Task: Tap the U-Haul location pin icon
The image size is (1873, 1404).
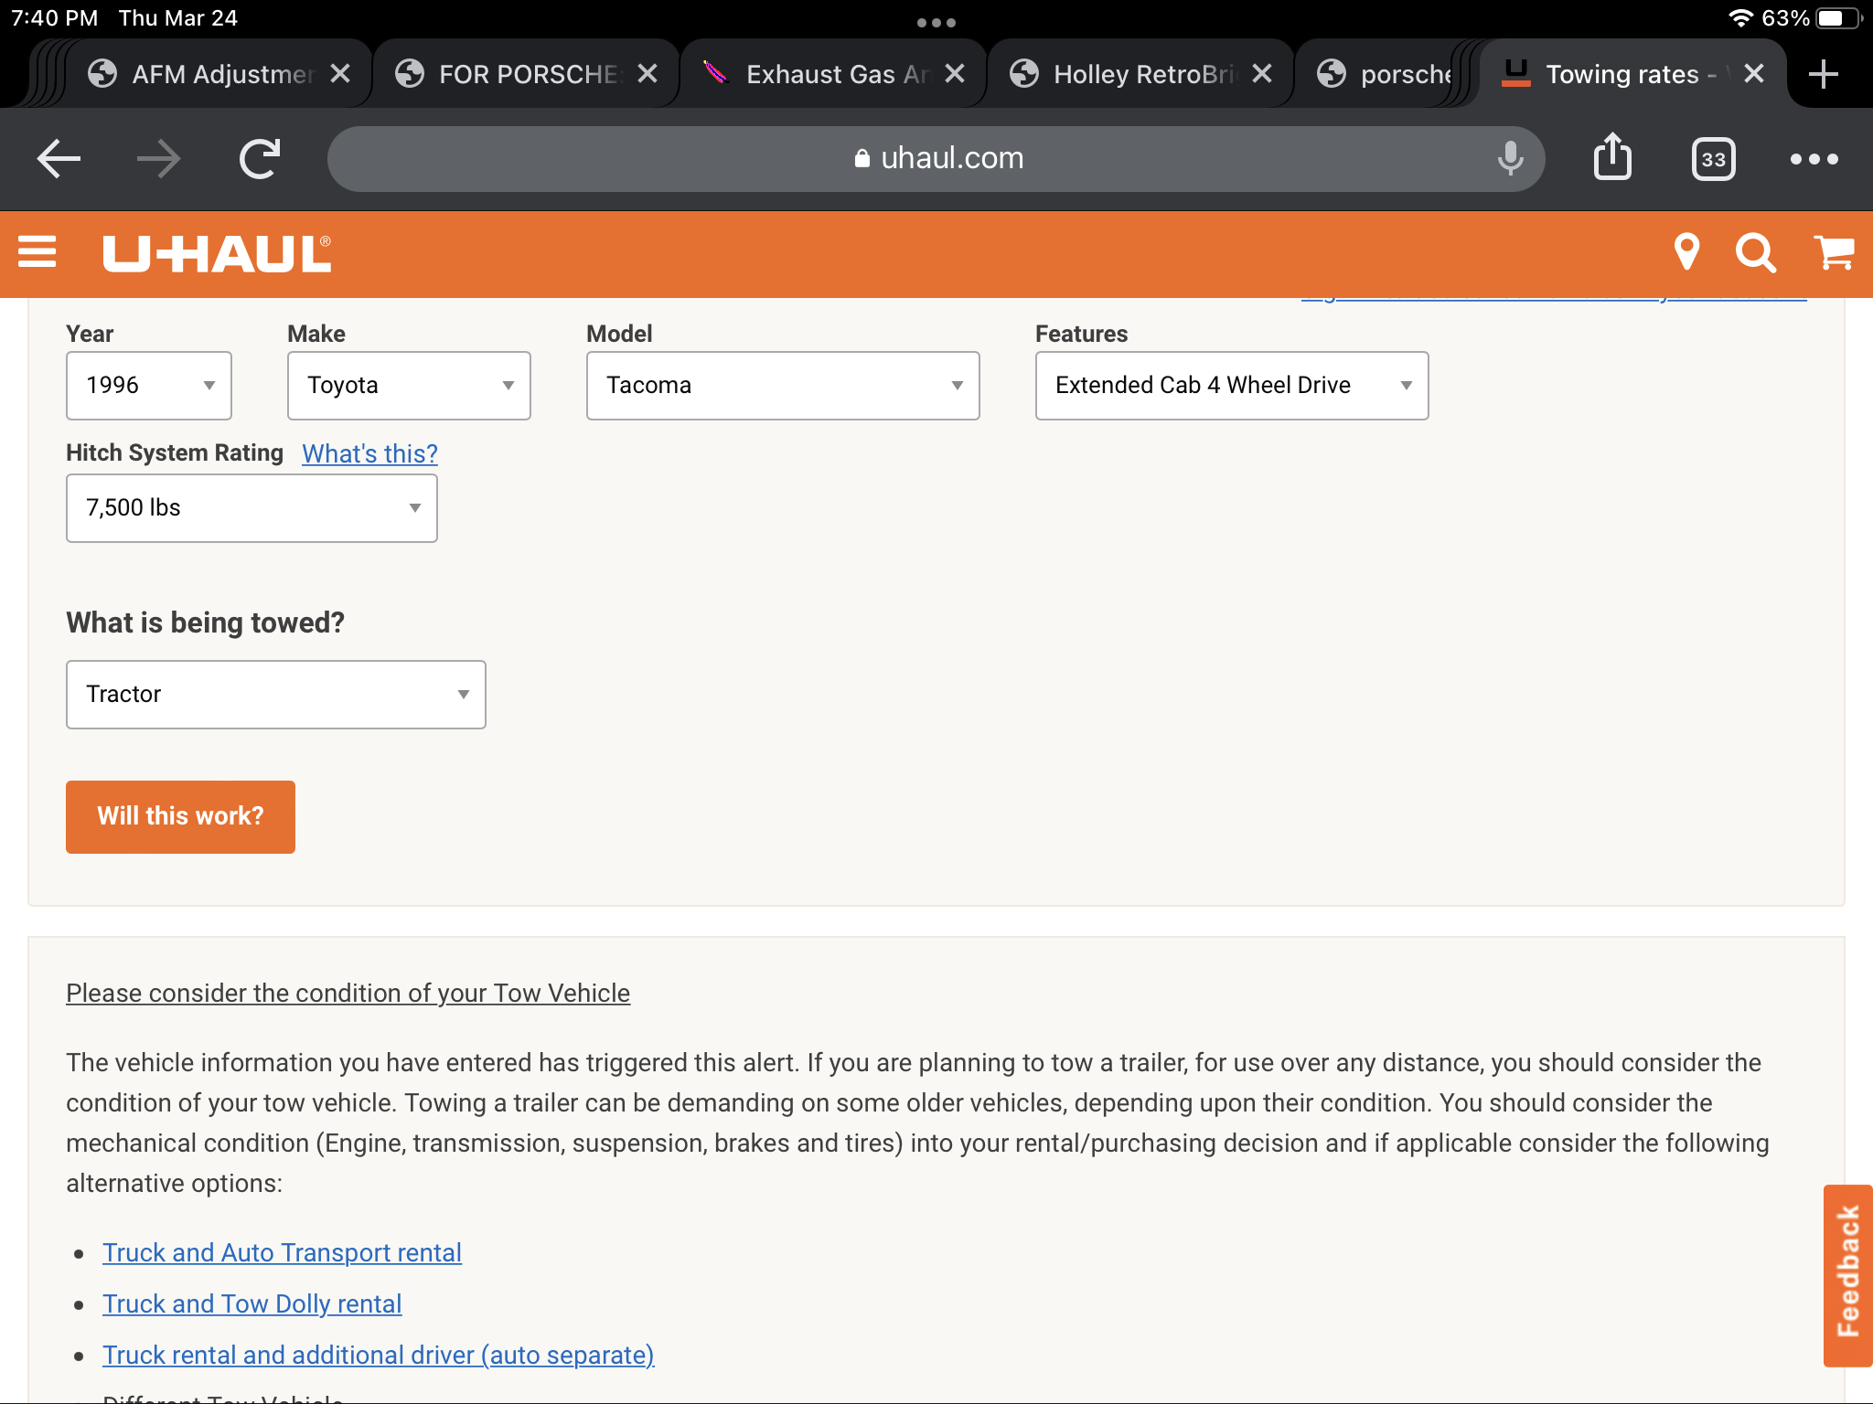Action: click(1686, 252)
